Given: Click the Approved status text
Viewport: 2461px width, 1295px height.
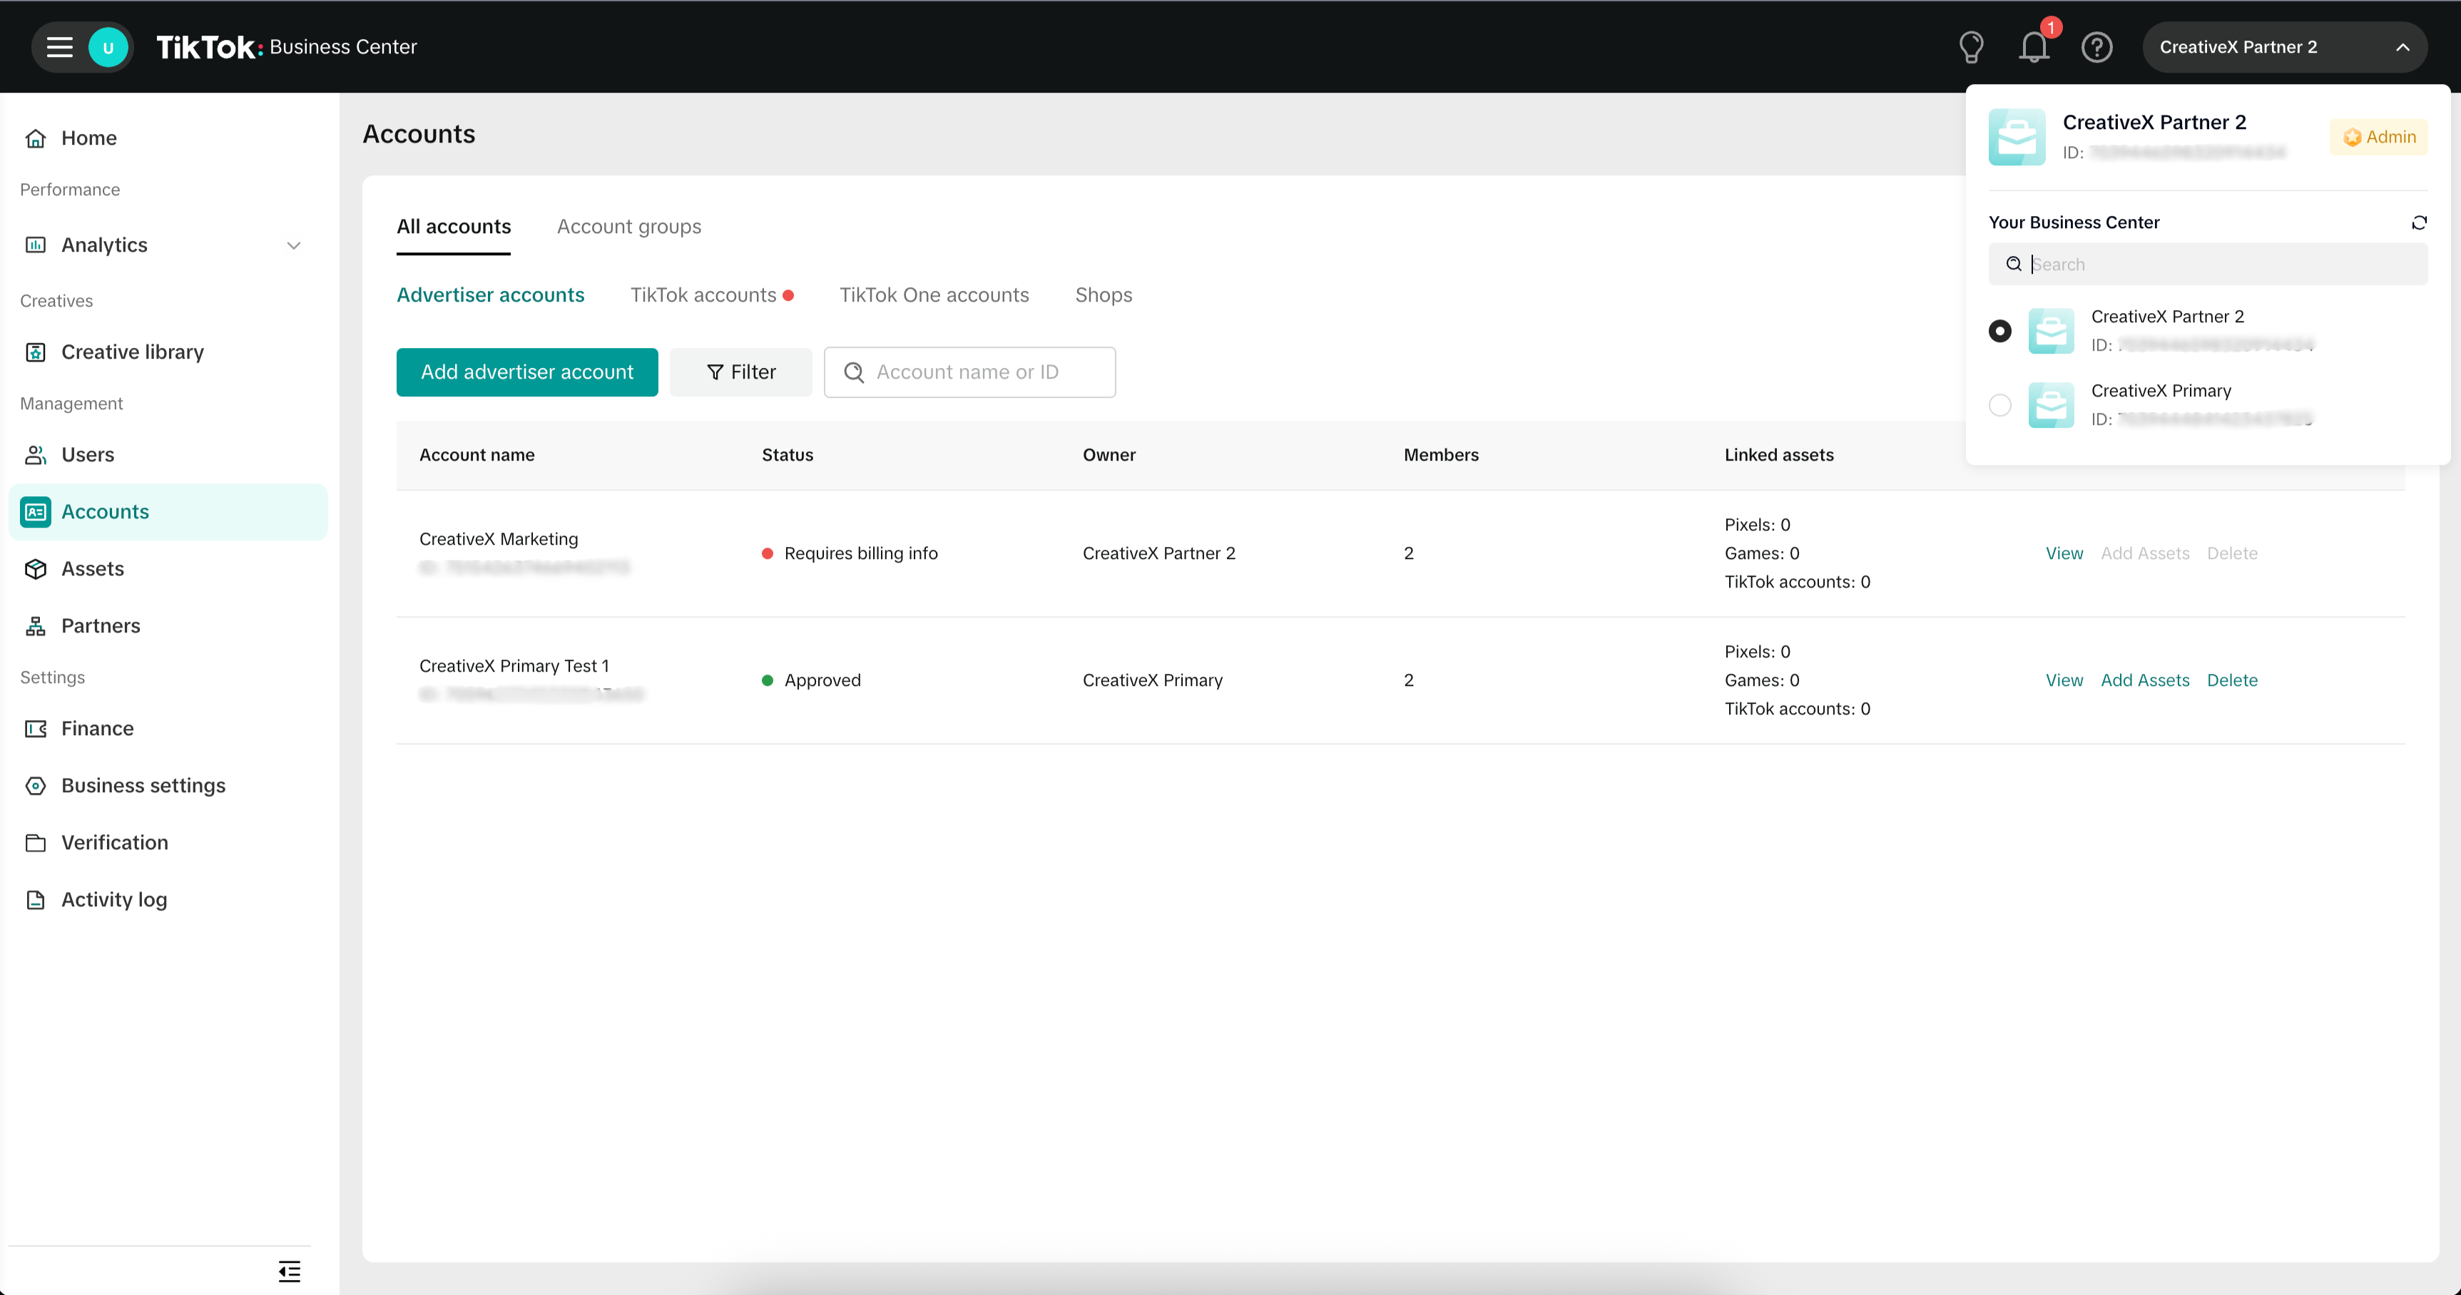Looking at the screenshot, I should click(x=822, y=680).
